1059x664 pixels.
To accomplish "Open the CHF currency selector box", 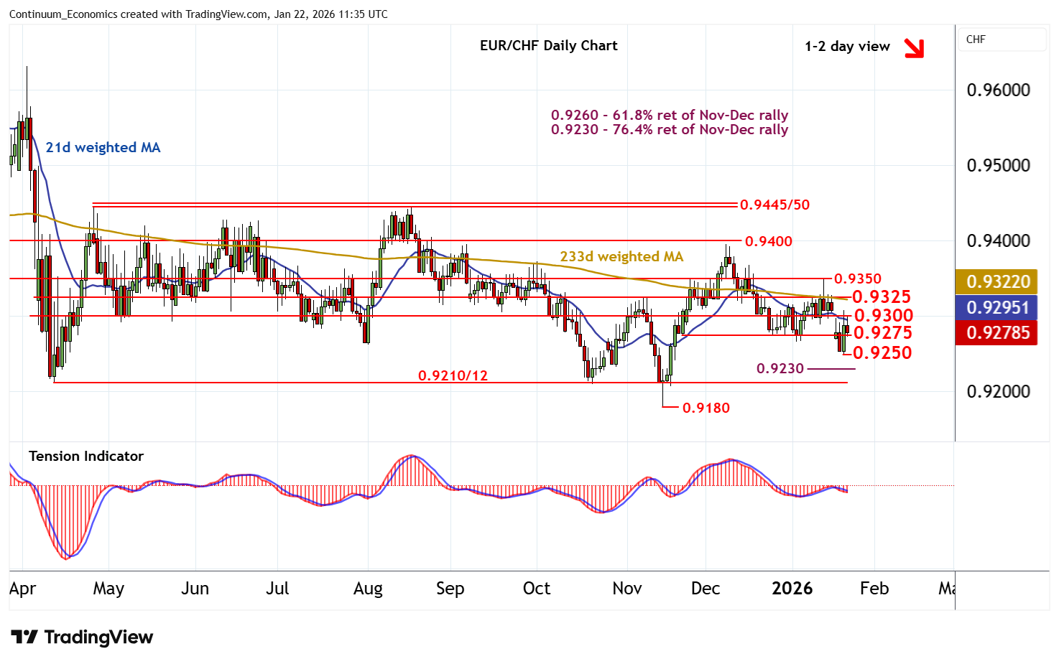I will [1002, 39].
